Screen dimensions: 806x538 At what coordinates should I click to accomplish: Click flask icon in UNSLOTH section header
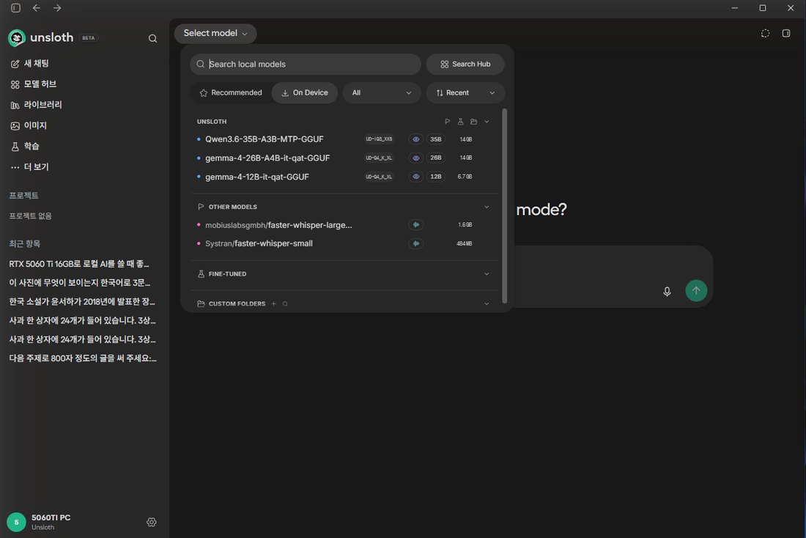coord(461,122)
